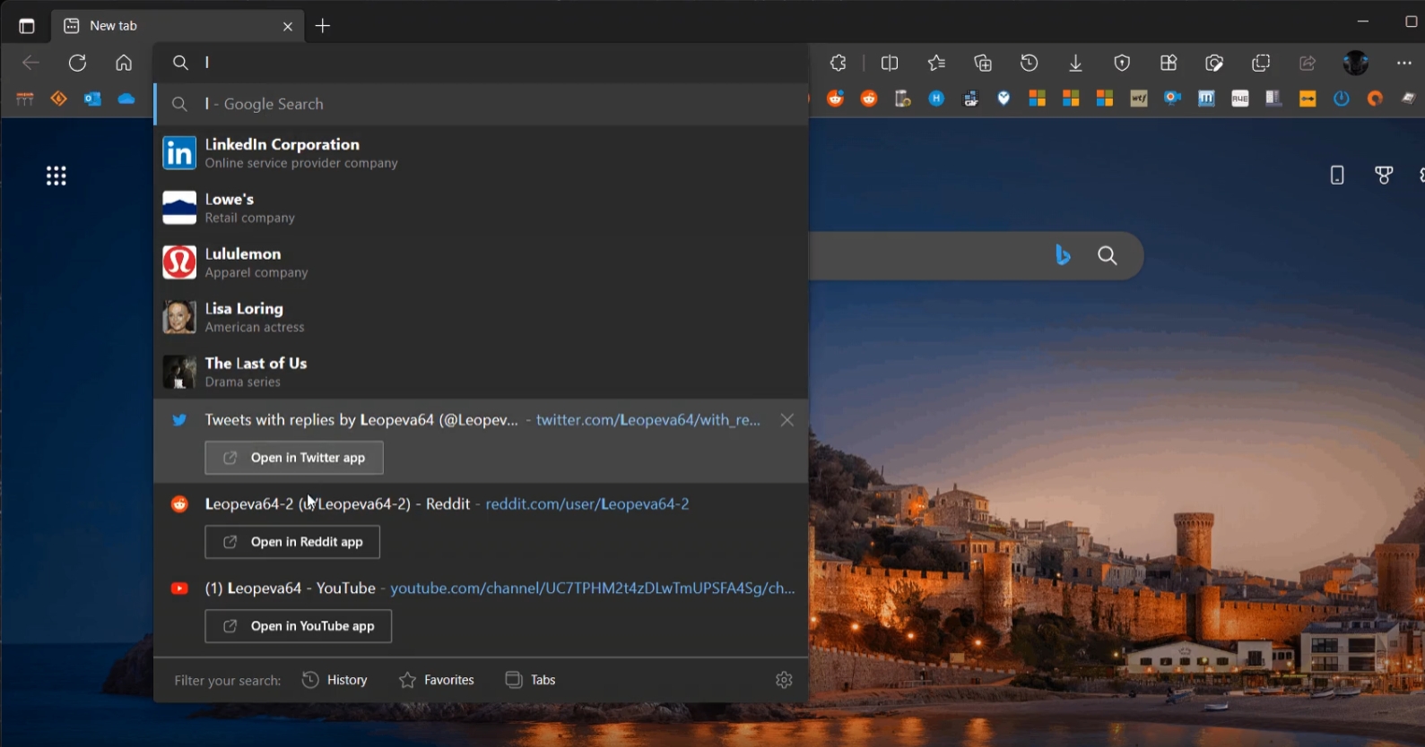This screenshot has width=1425, height=747.
Task: Click the Lululemon logo thumbnail
Action: click(179, 262)
